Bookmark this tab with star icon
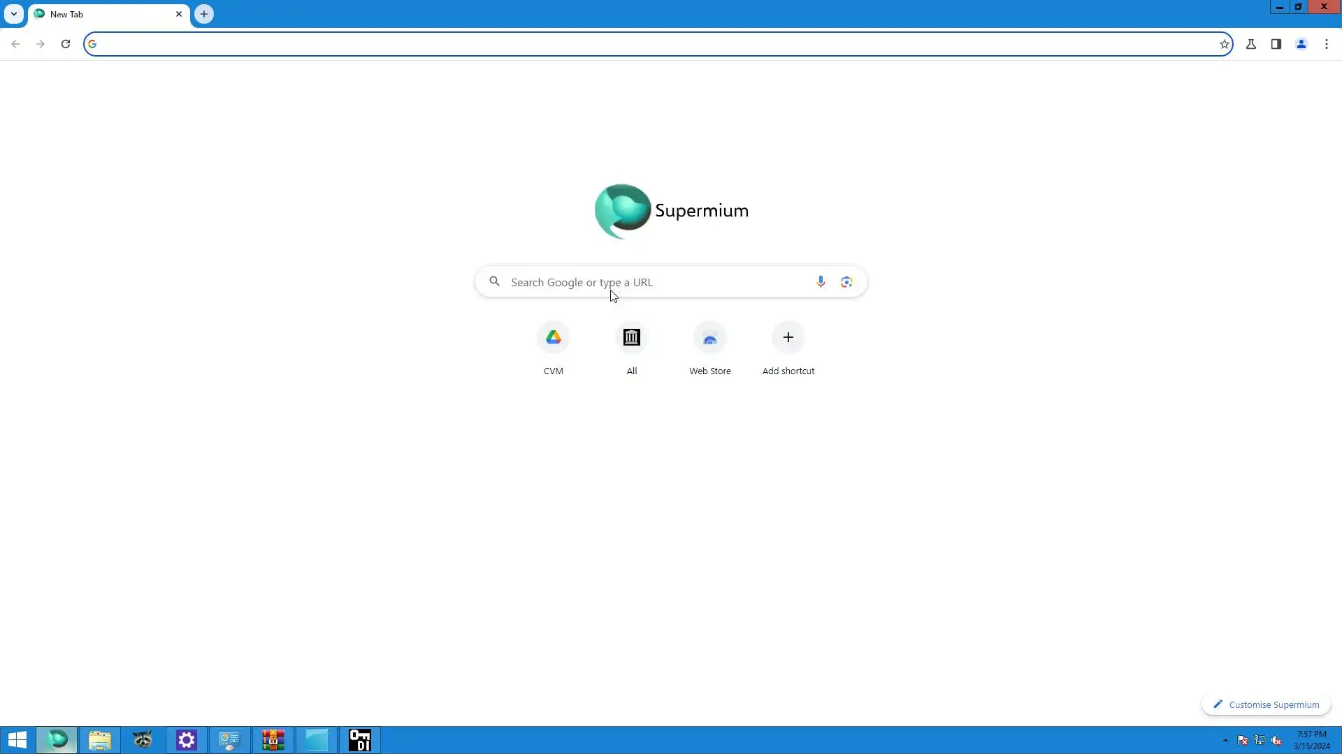This screenshot has width=1342, height=754. [1224, 44]
